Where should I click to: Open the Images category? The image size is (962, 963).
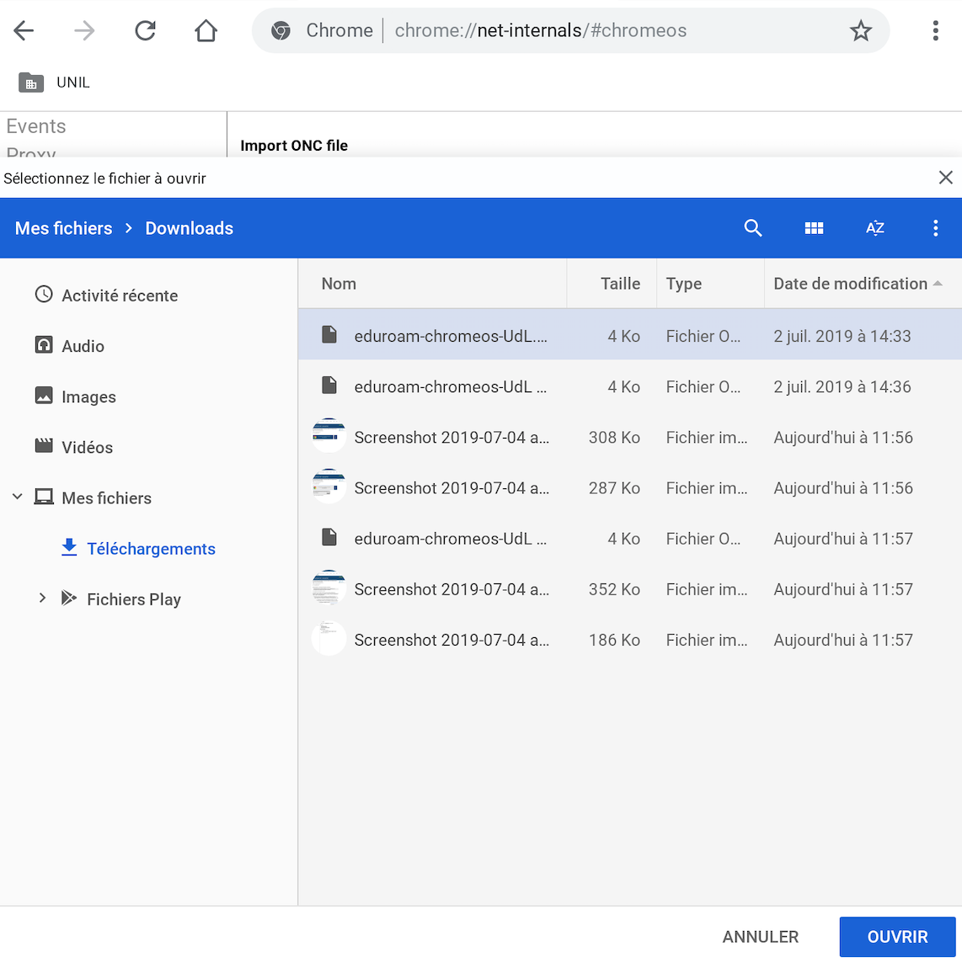(88, 396)
